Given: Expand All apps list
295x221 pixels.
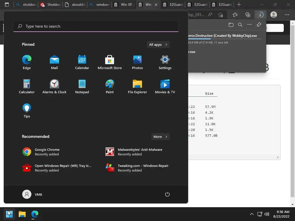Looking at the screenshot, I should (x=158, y=45).
